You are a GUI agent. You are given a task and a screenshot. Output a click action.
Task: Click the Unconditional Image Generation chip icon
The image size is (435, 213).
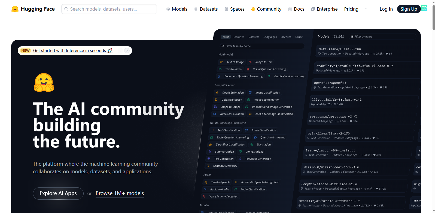[247, 107]
